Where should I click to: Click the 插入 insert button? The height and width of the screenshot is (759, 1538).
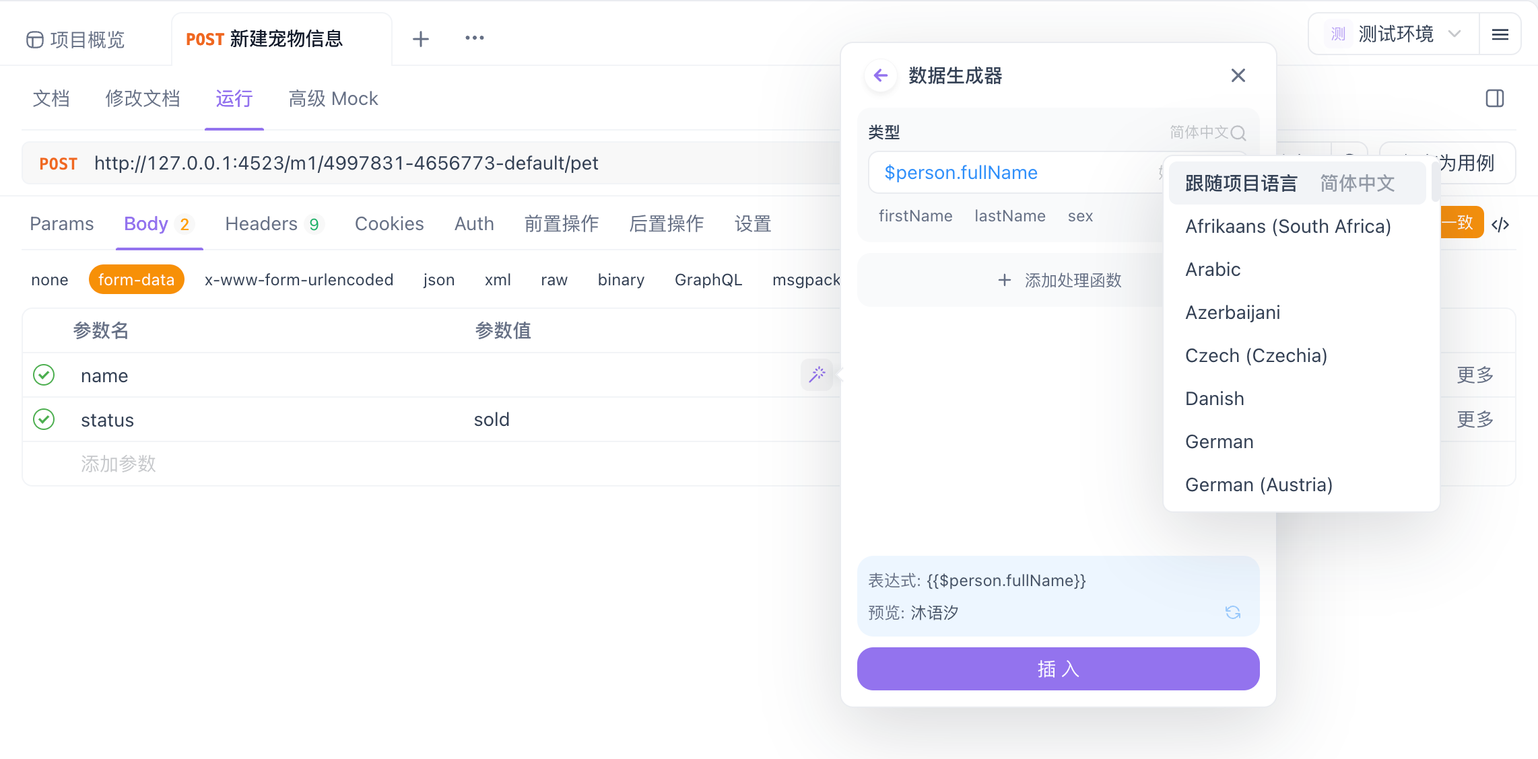pyautogui.click(x=1057, y=669)
